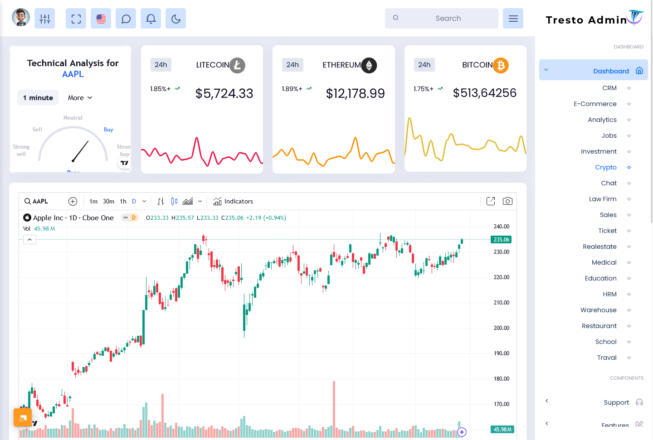This screenshot has width=653, height=440.
Task: Switch chart to 30m interval
Action: [x=108, y=201]
